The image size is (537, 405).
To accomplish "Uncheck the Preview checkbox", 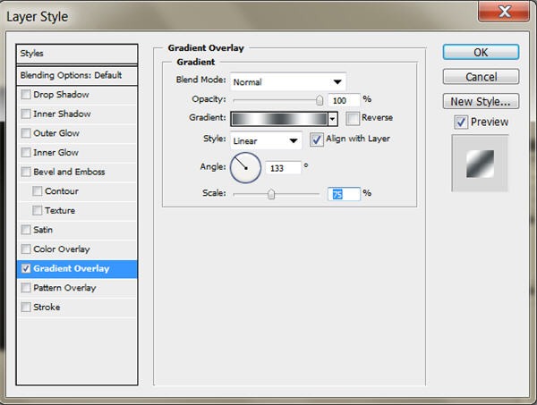I will 460,122.
